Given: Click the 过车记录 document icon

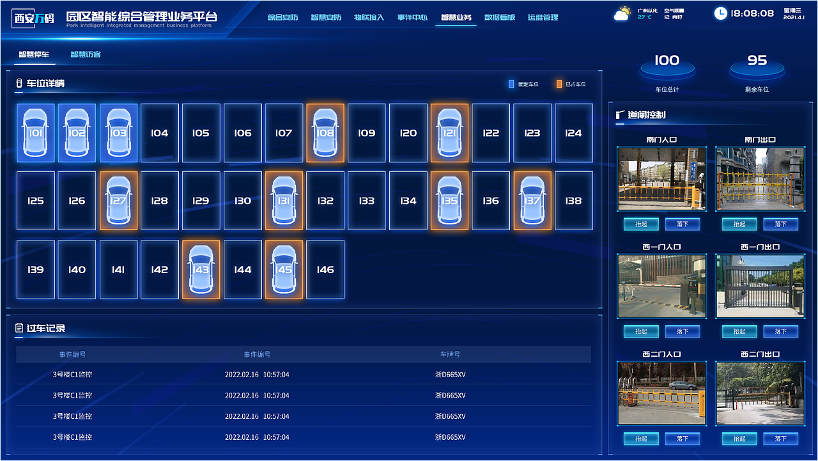Looking at the screenshot, I should tap(19, 328).
